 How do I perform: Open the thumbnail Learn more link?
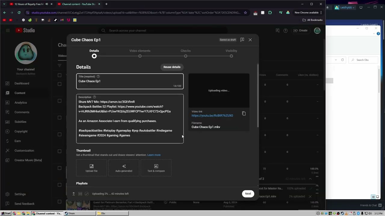[154, 155]
